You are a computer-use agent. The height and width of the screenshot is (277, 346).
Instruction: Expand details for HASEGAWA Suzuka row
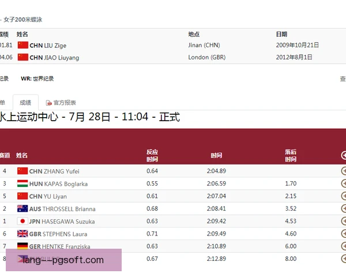pyautogui.click(x=344, y=221)
